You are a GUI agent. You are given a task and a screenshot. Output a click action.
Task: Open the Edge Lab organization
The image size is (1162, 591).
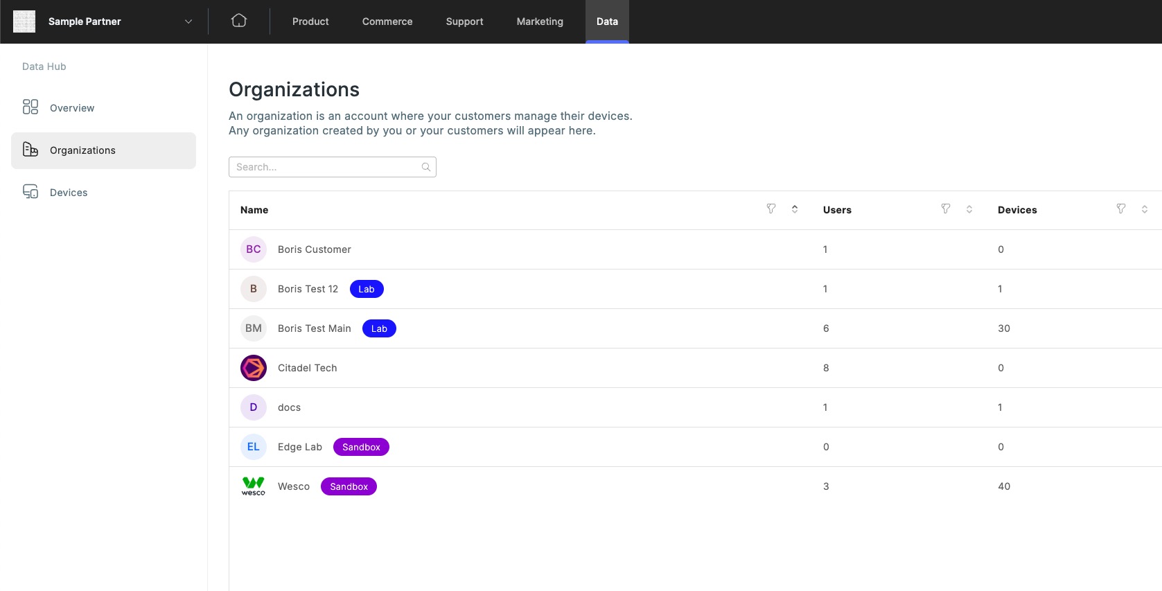300,447
